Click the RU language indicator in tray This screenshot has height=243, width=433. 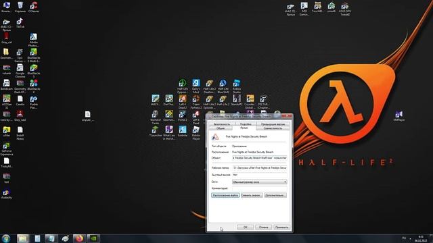(x=404, y=238)
